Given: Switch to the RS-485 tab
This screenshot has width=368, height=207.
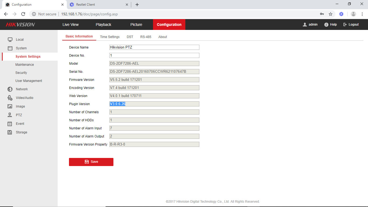Looking at the screenshot, I should 146,37.
